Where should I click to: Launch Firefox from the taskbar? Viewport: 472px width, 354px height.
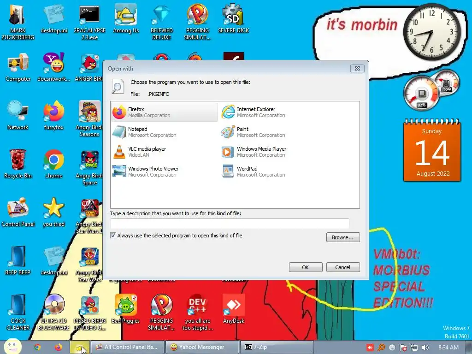pos(59,348)
